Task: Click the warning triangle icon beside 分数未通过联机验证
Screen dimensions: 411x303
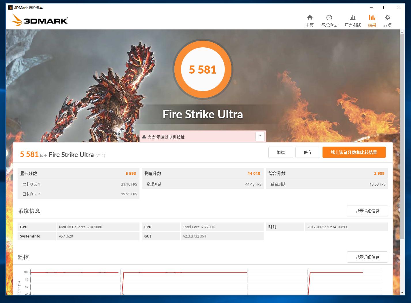Action: pos(144,137)
